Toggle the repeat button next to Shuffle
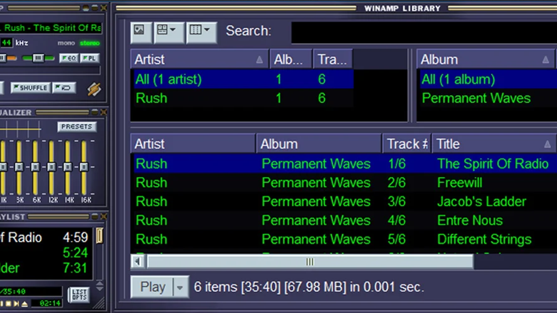 coord(63,88)
